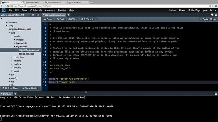Add a new console tab with plus icon

point(15,94)
